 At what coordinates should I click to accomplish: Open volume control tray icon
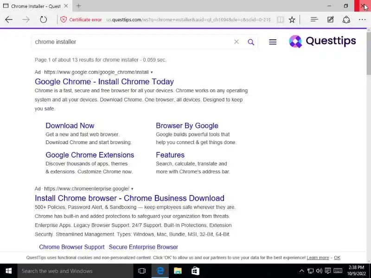(x=319, y=271)
